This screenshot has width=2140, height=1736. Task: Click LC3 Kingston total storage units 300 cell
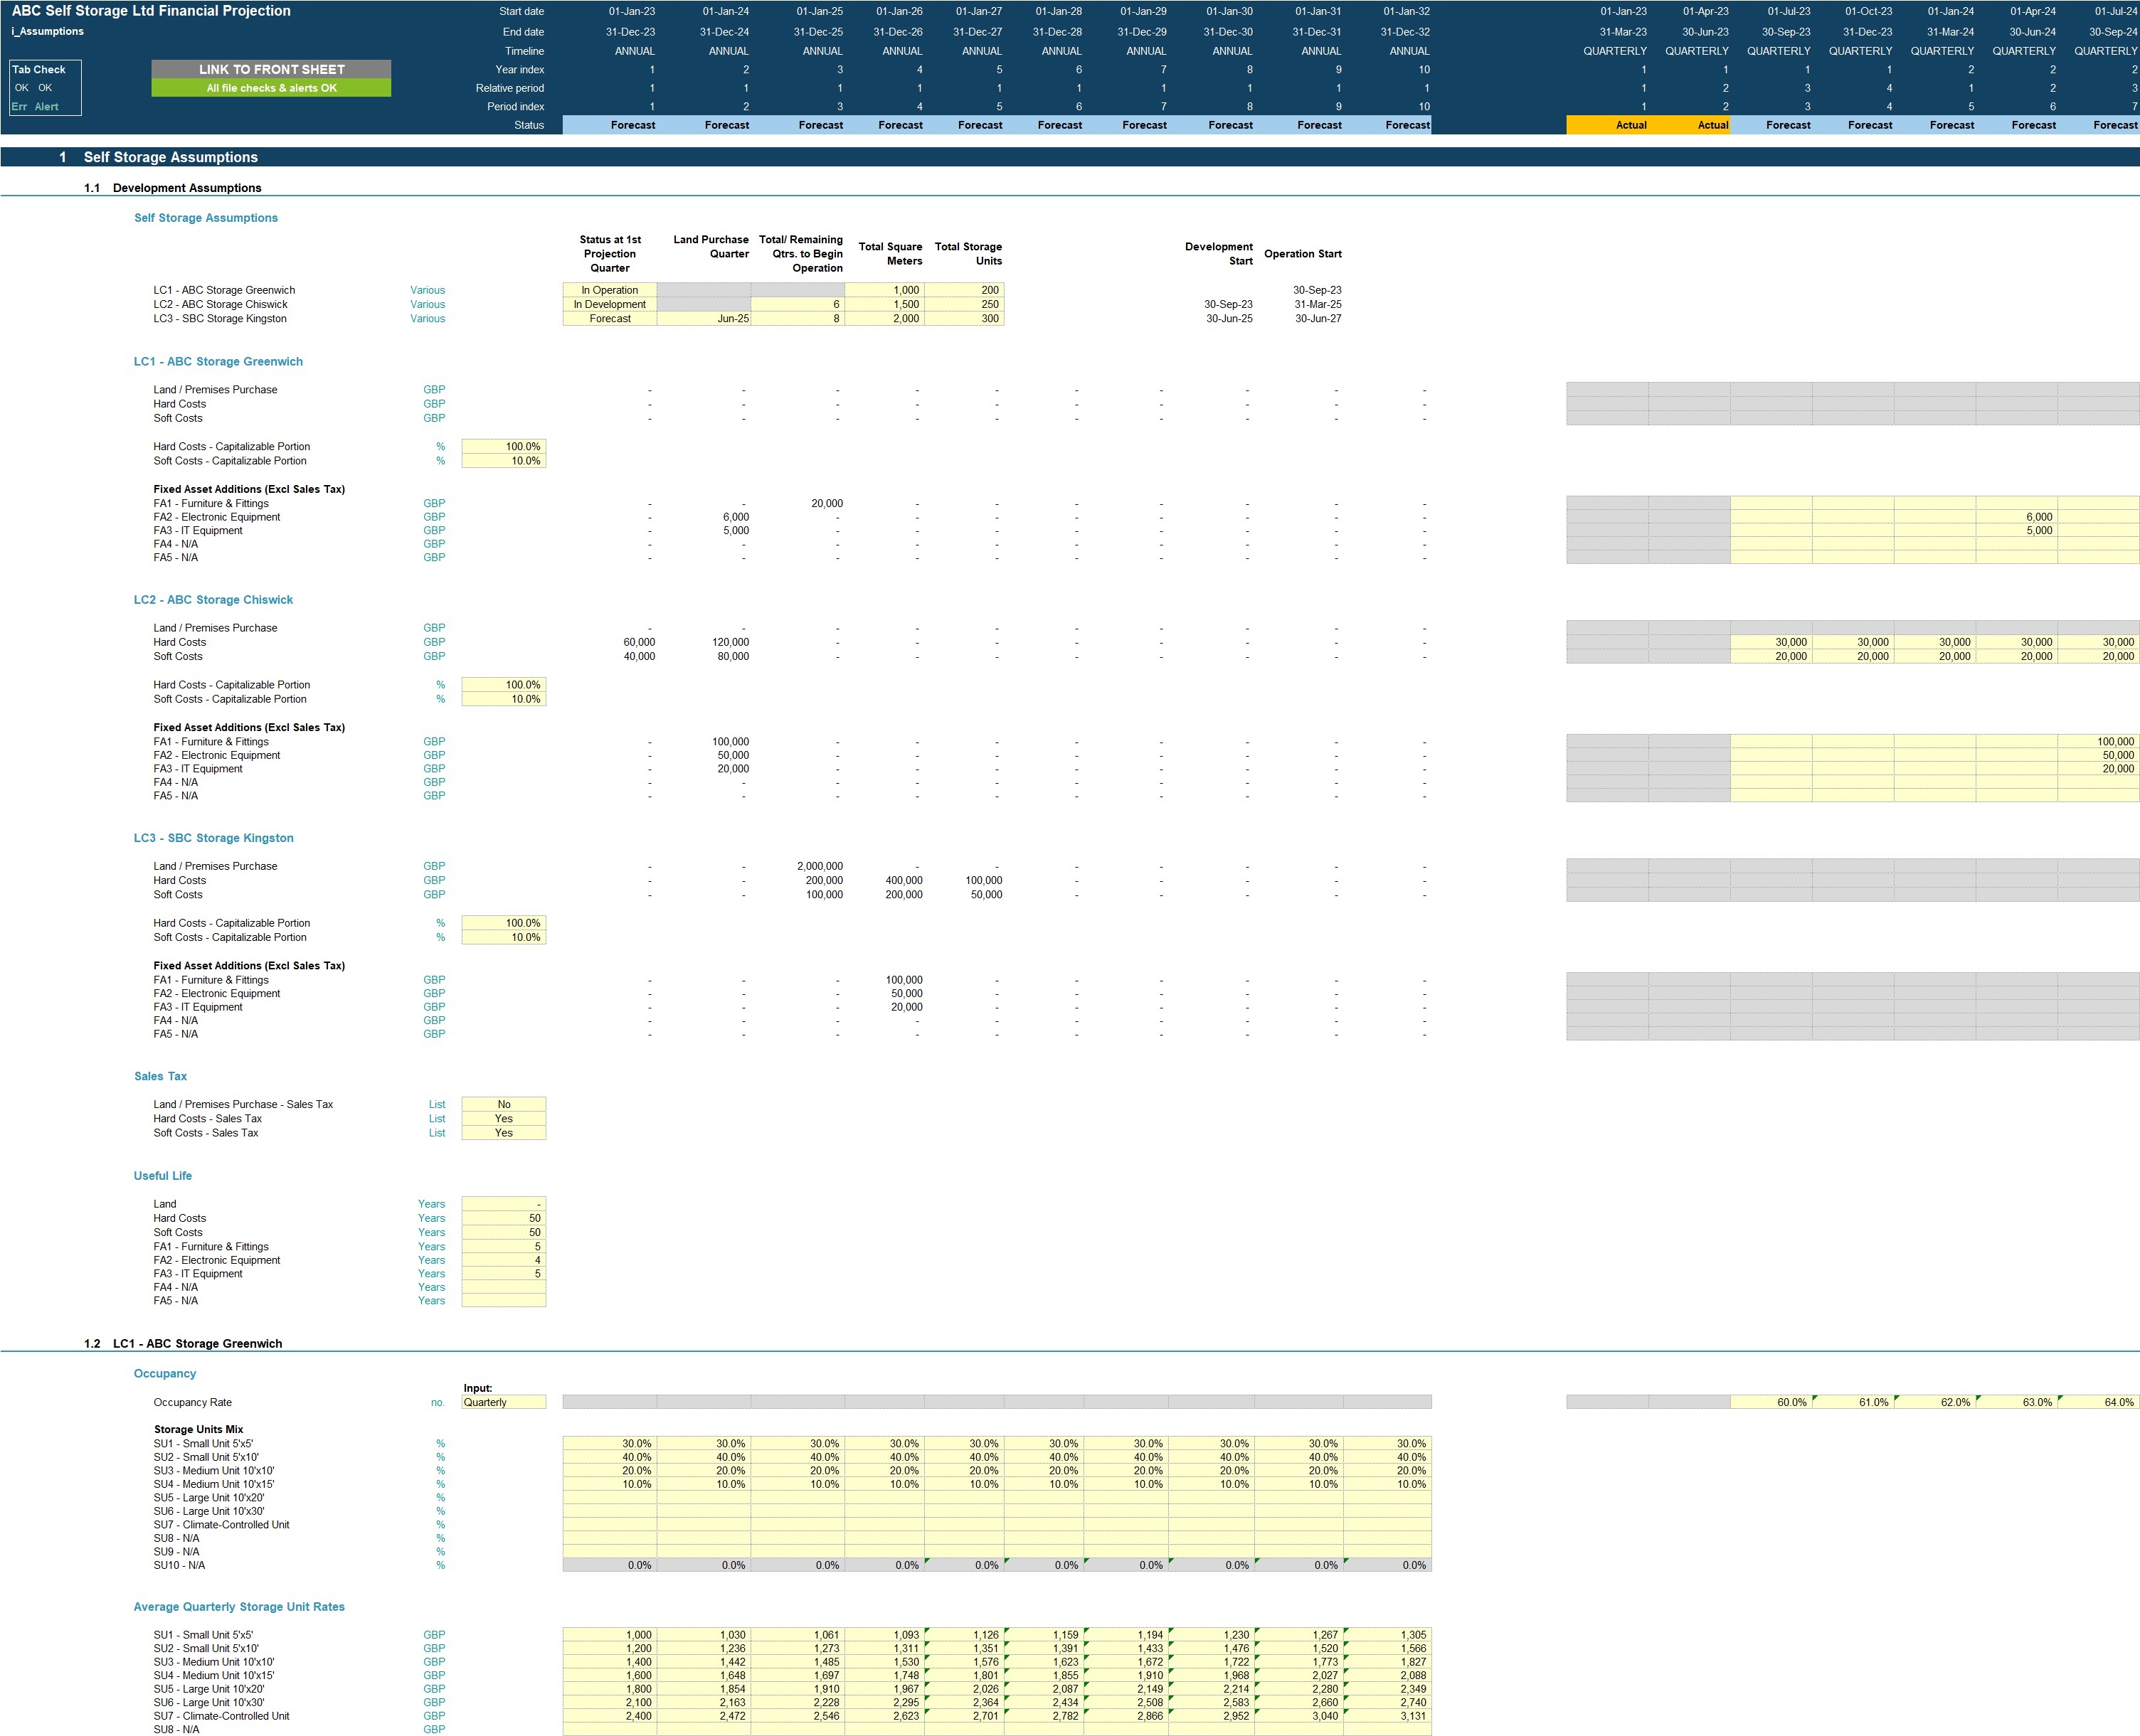pos(963,318)
